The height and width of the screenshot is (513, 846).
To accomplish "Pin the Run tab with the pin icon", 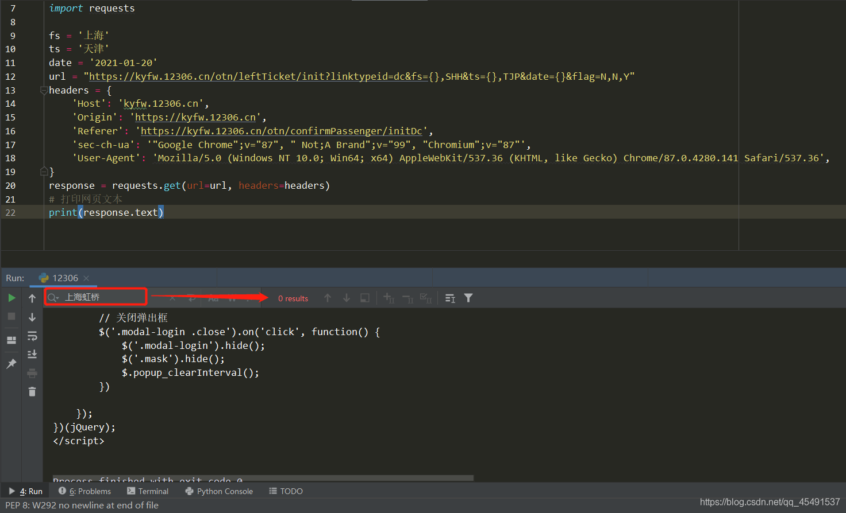I will tap(11, 364).
